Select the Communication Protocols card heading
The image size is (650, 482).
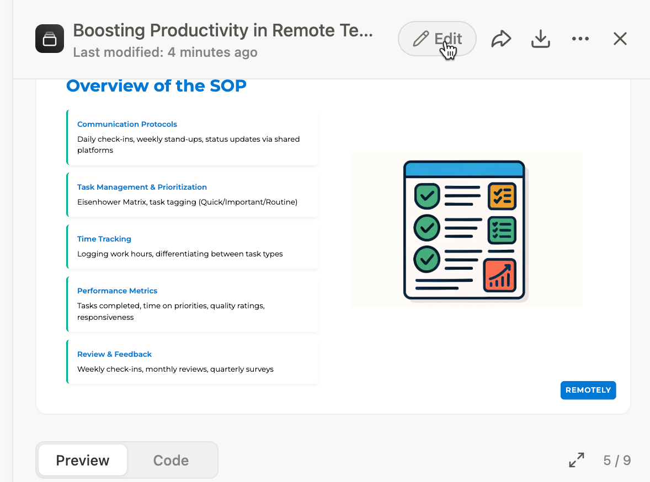pos(127,124)
